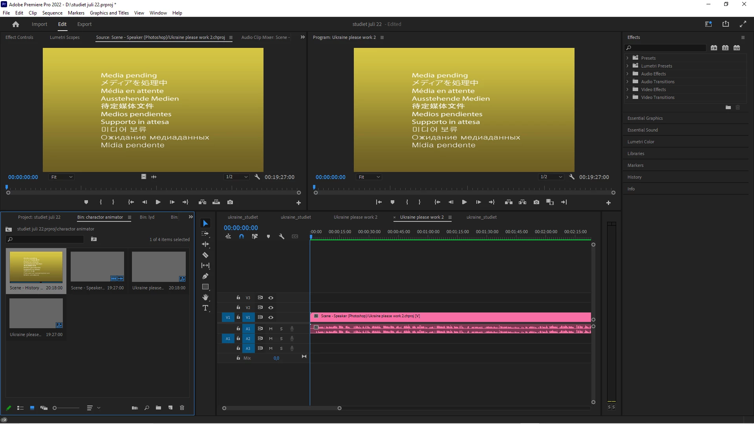Adjust the thumbnail size zoom slider

pos(55,408)
